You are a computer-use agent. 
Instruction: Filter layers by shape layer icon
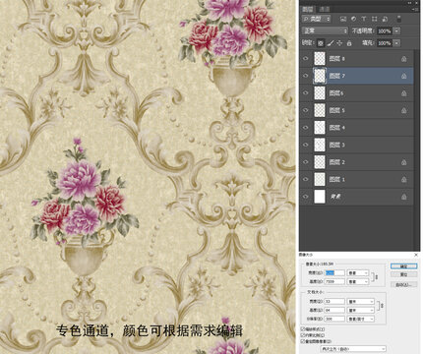click(375, 19)
